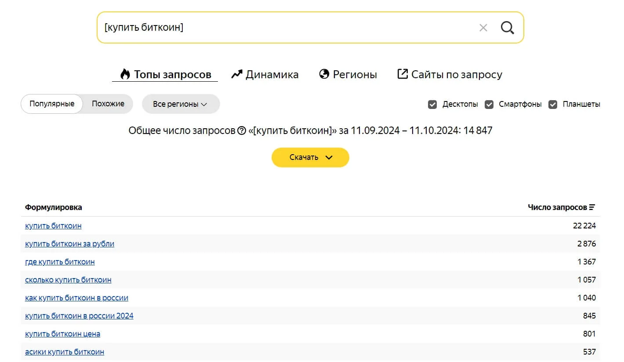Select the Топы запросов tab
This screenshot has width=624, height=362.
tap(166, 75)
